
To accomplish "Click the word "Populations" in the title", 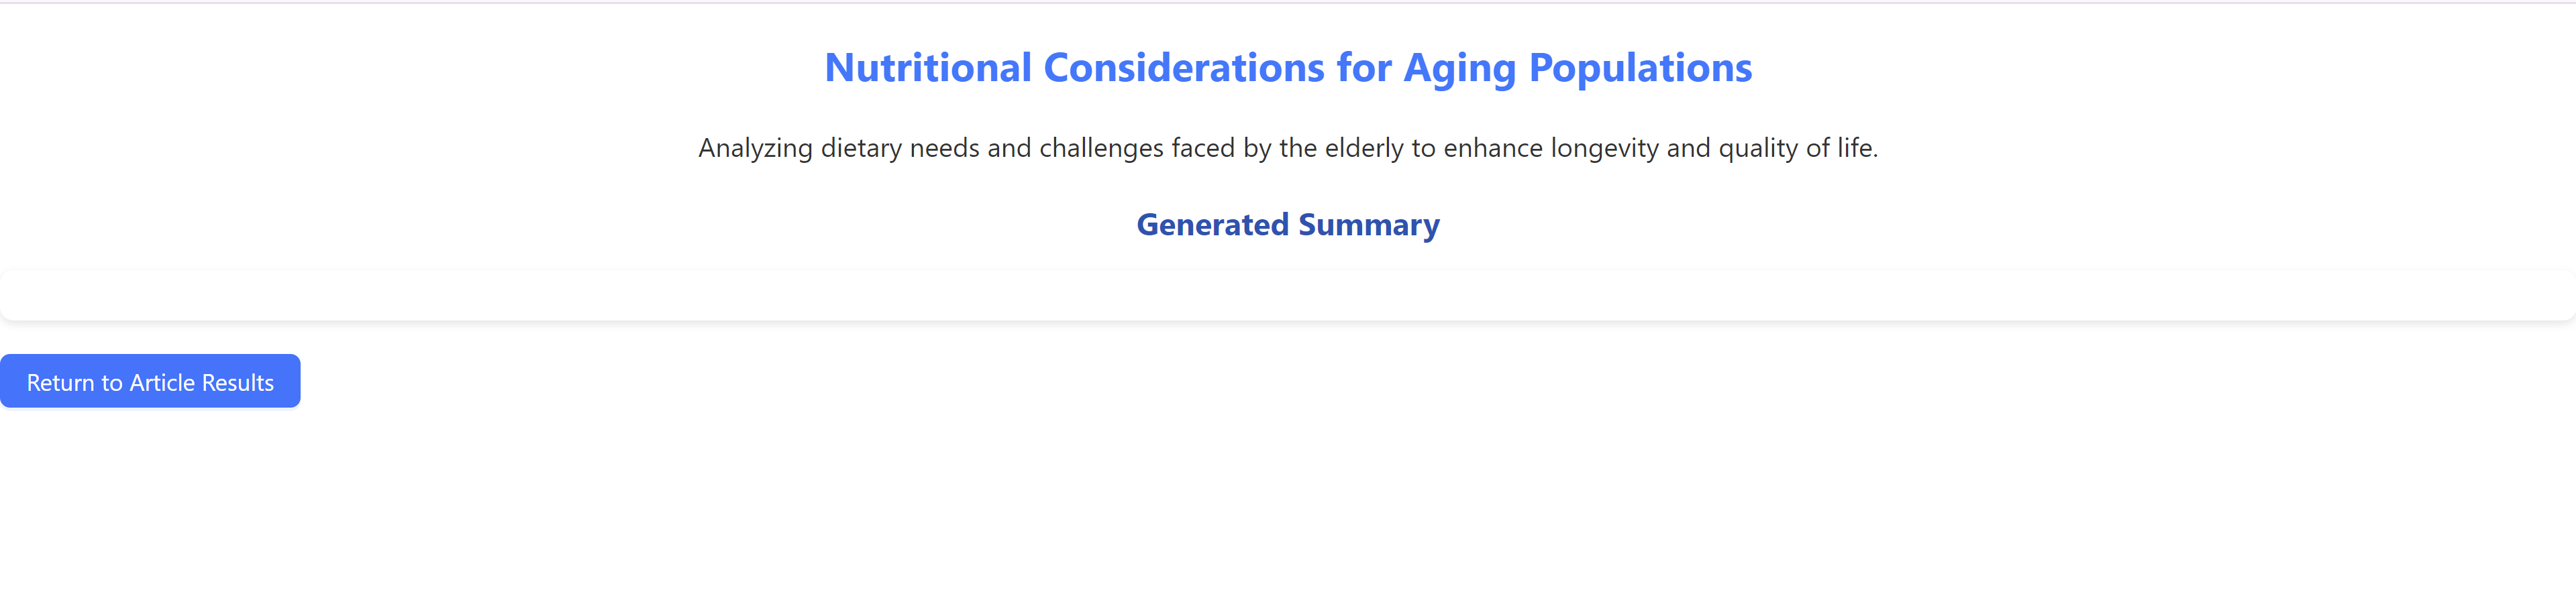I will 1640,68.
